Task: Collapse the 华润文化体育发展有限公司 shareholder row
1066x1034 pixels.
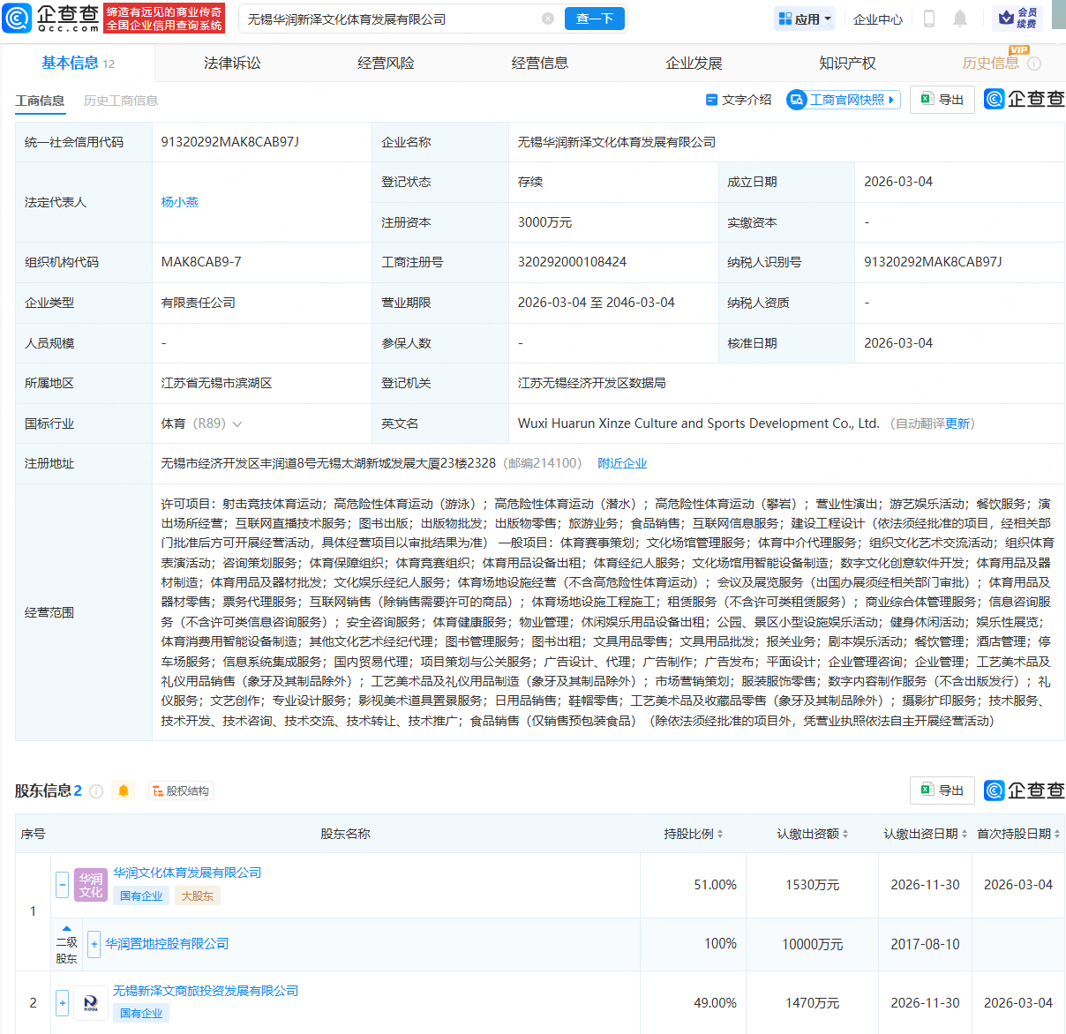Action: (x=62, y=884)
